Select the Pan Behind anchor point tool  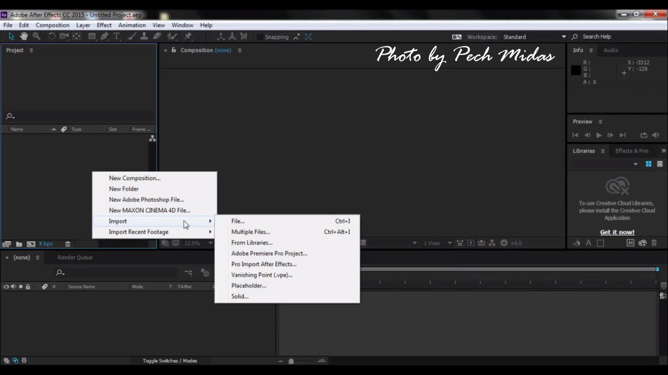click(77, 36)
